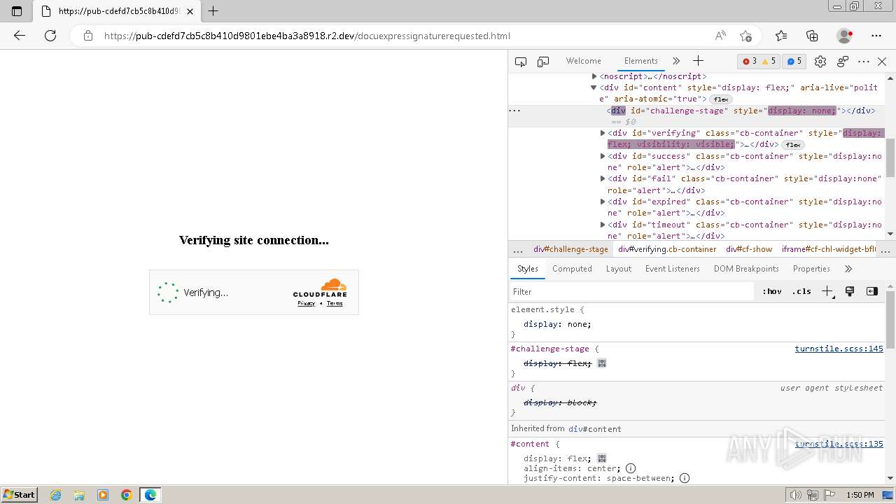Open flexbox editor for #challenge-stage

[x=602, y=363]
